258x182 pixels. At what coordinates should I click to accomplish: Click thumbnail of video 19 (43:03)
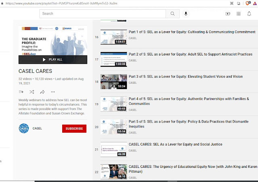tap(114, 104)
